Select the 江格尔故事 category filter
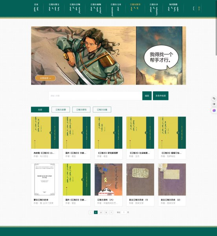Viewport: 217px width, 236px height. coord(61,110)
